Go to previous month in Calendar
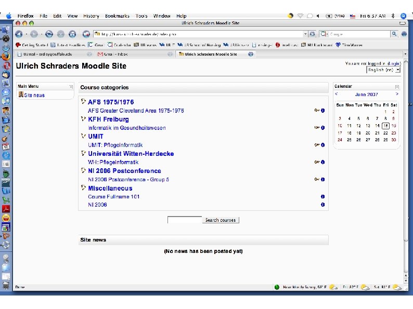 (x=337, y=94)
